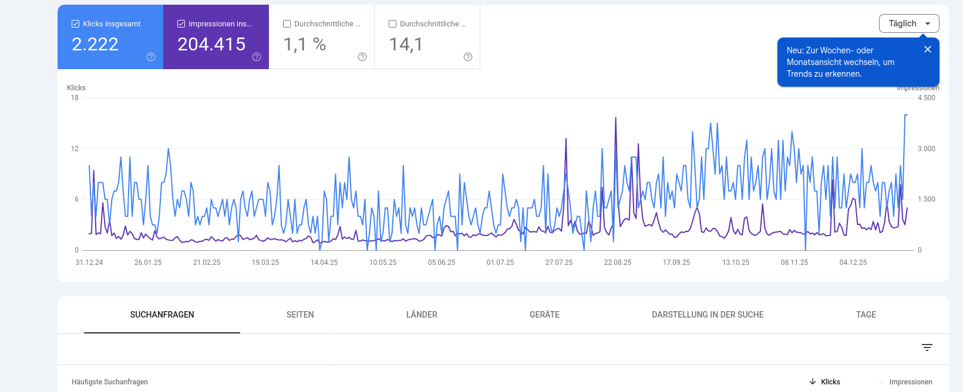The width and height of the screenshot is (963, 392).
Task: Click help icon on Impressionen insgesamt card
Action: coord(257,57)
